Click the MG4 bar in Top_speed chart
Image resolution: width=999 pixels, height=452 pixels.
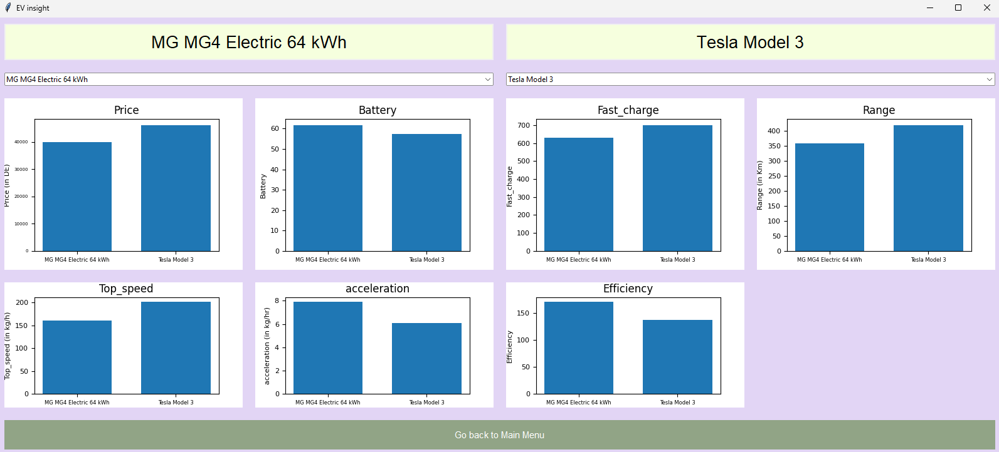click(x=77, y=357)
